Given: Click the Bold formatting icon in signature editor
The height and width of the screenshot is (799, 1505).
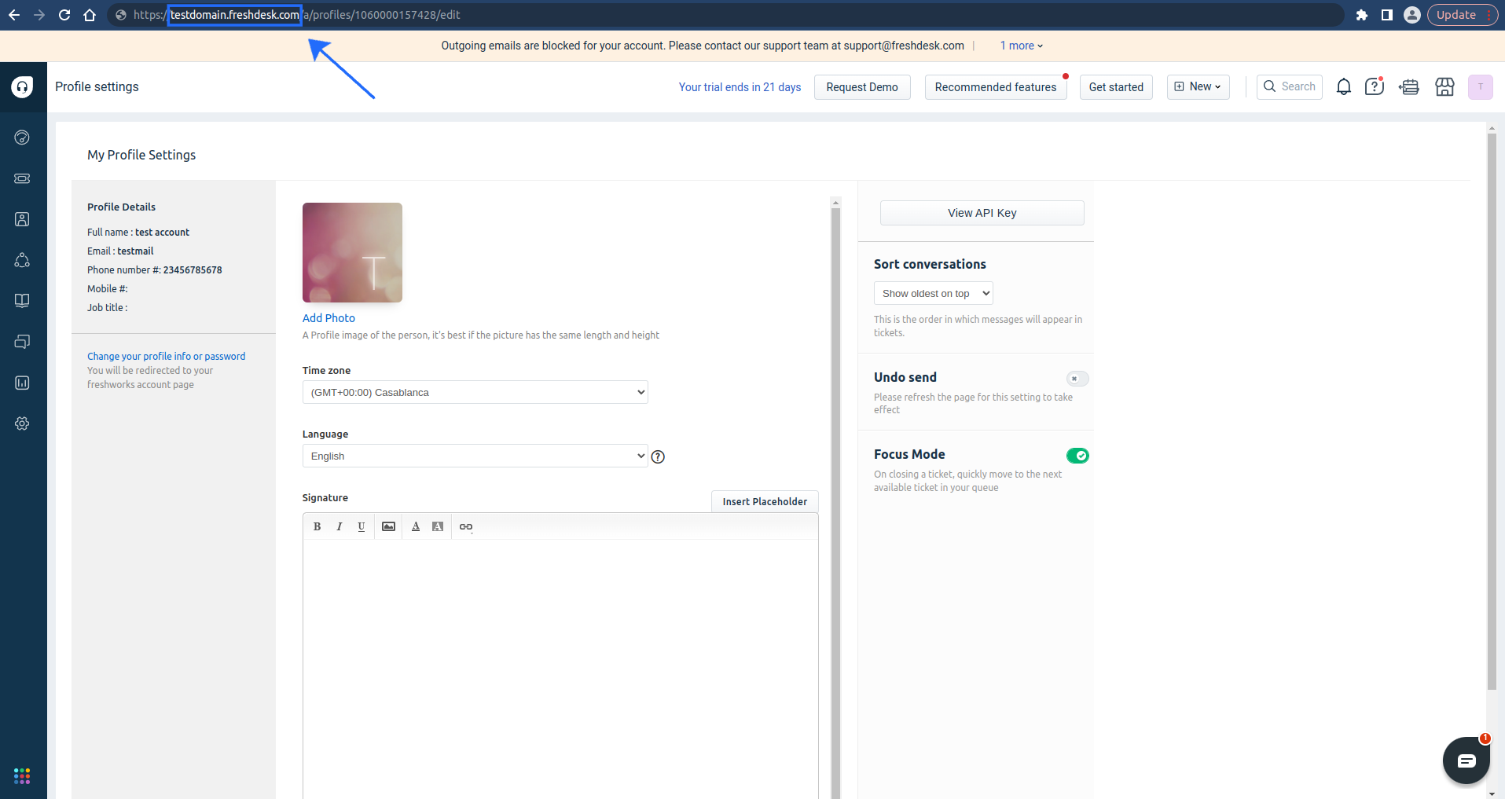Looking at the screenshot, I should pos(317,526).
